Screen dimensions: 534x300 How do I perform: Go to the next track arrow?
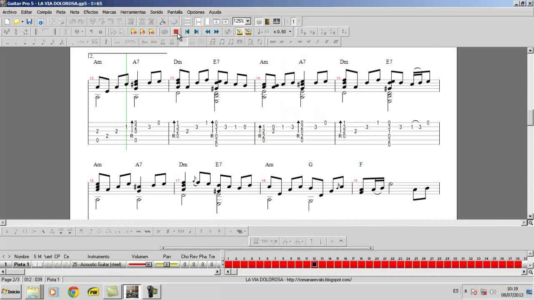(298, 22)
